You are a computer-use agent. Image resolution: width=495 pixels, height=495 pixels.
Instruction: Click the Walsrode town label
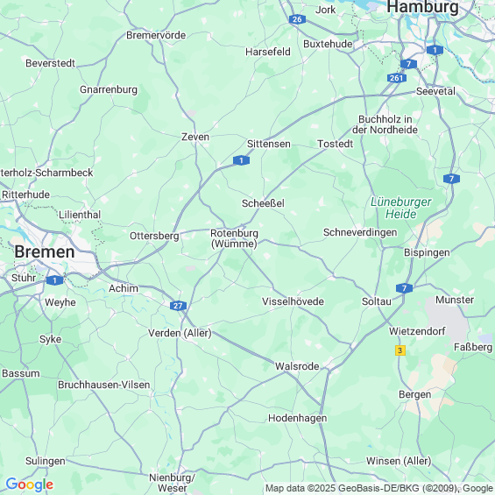(x=297, y=366)
